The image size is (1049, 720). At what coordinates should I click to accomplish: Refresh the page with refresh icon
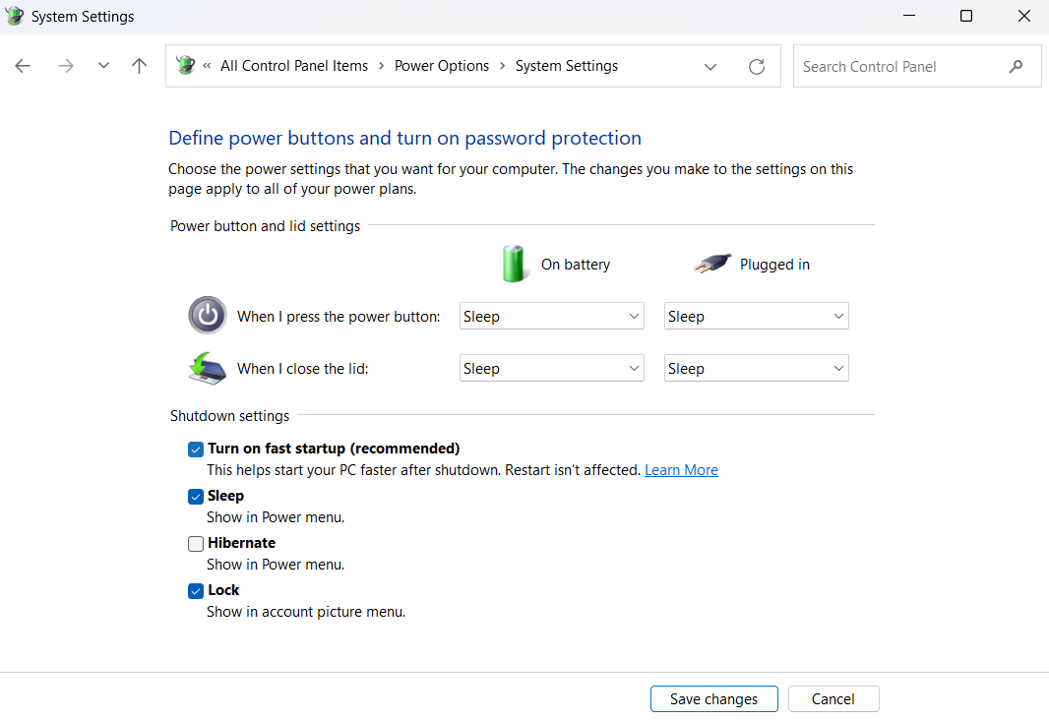coord(757,66)
